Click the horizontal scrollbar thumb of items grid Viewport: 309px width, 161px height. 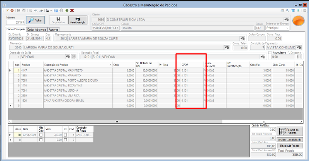tap(117, 122)
